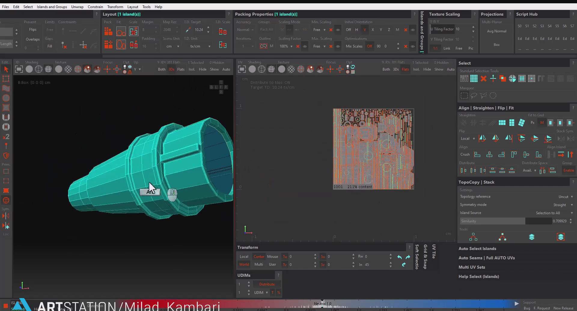
Task: Click the Avg Normal projection button
Action: [496, 31]
